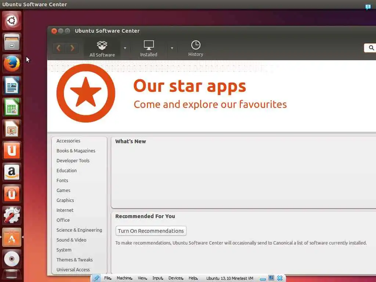Open the Ubuntu Dash home launcher

11,21
